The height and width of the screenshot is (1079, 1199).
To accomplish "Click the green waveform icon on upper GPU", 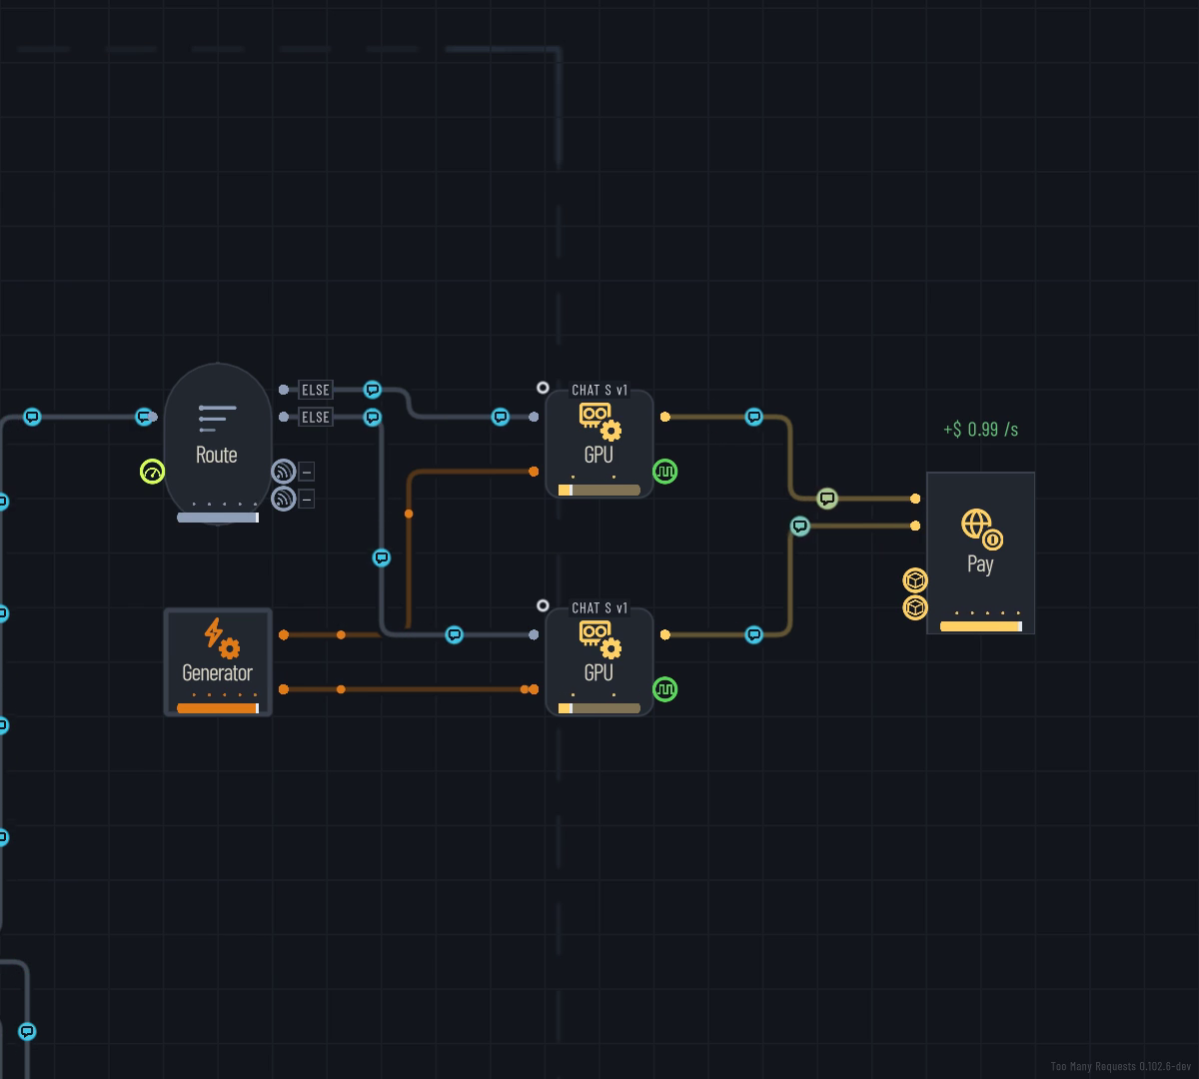I will click(x=664, y=472).
